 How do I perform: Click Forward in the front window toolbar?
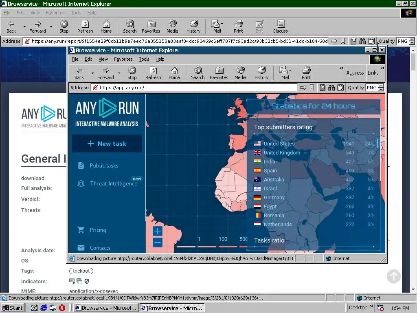tap(105, 73)
